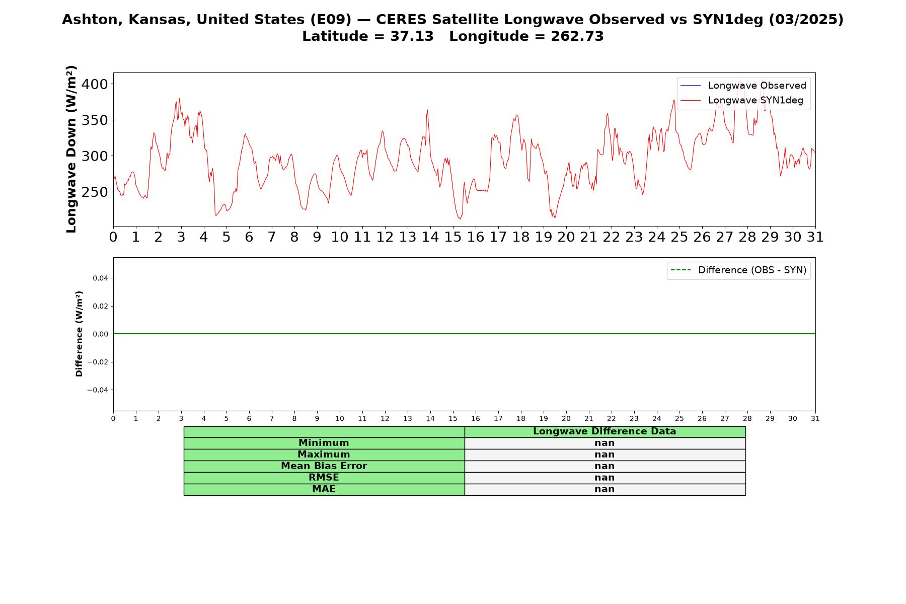Click the Latitude and Longitude subtitle text
Screen dimensions: 906x604
(x=452, y=36)
